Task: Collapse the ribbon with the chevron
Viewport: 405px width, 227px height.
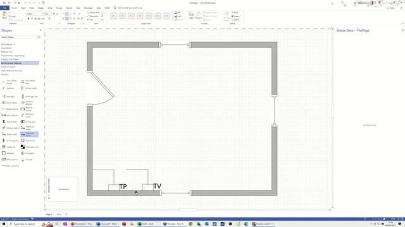Action: [x=402, y=23]
